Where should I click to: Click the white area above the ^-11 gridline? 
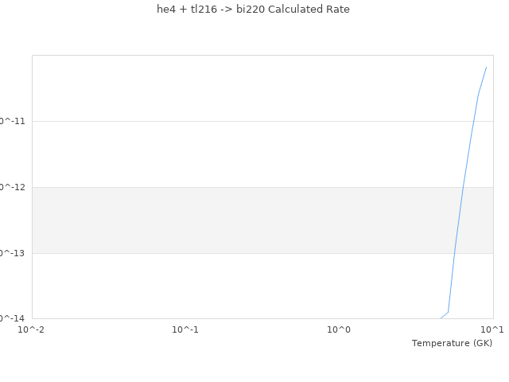(x=239, y=88)
